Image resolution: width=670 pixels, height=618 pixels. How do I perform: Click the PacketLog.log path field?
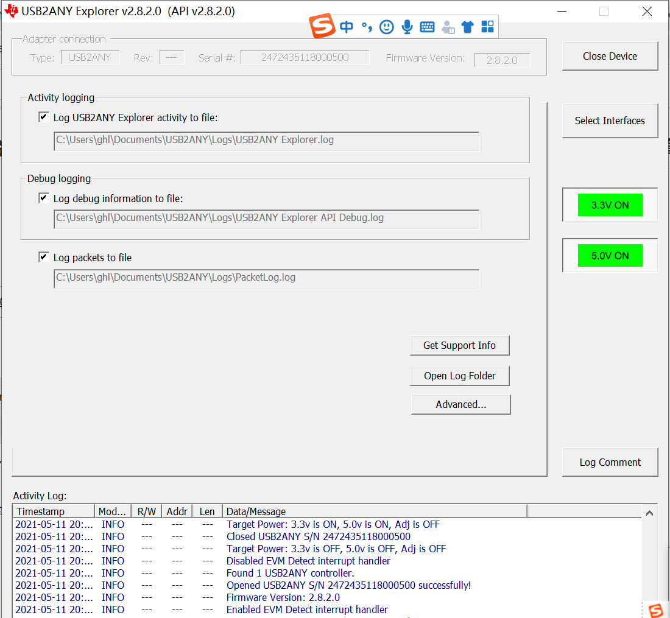(x=266, y=278)
